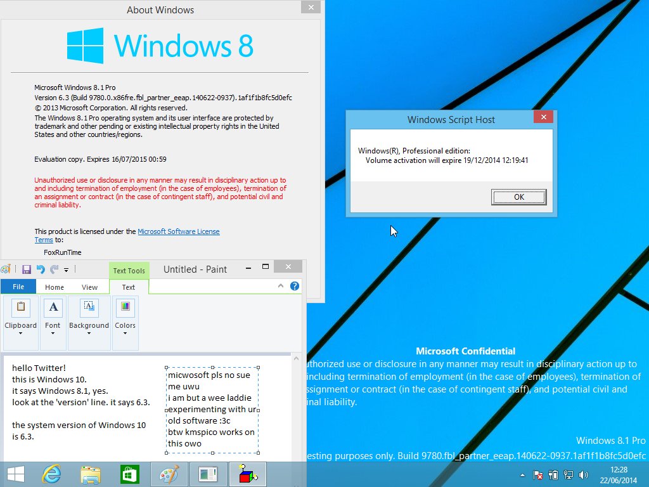The image size is (649, 487).
Task: Click the 'hello Twitter!' line on the canvas
Action: tap(39, 368)
